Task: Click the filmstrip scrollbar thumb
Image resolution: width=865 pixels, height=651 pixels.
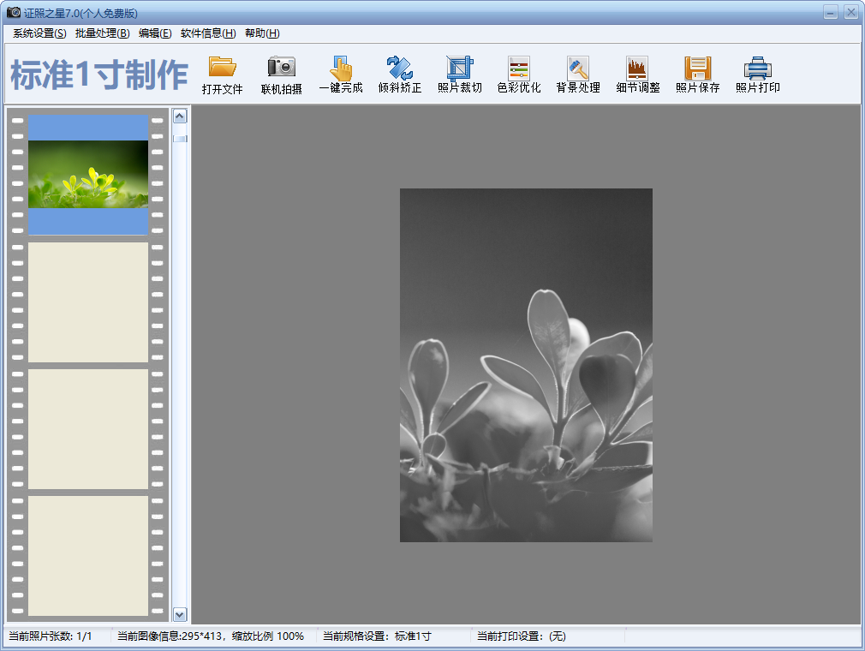Action: click(180, 139)
